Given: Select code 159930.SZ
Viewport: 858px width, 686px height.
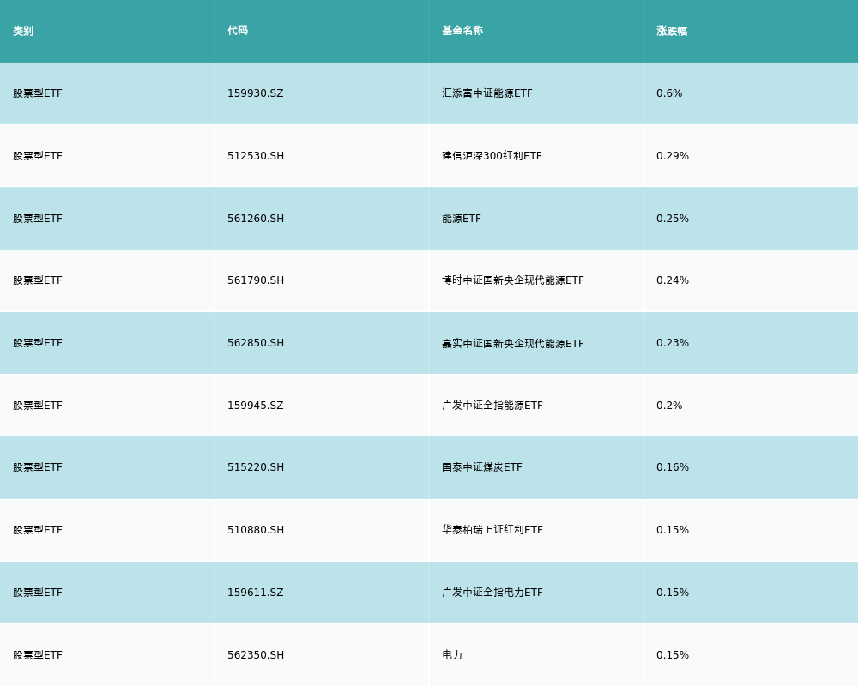Looking at the screenshot, I should [256, 93].
